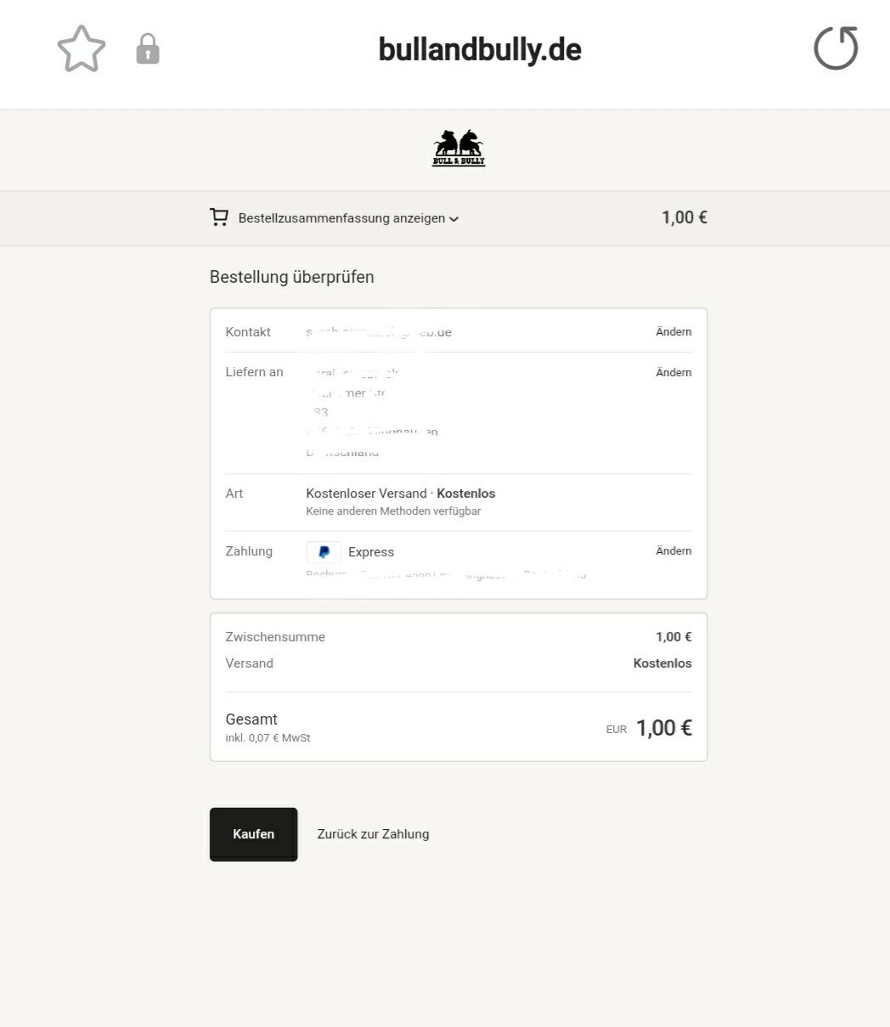This screenshot has height=1027, width=890.
Task: Click the shopping cart icon
Action: 219,217
